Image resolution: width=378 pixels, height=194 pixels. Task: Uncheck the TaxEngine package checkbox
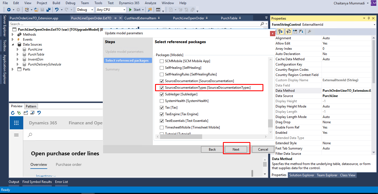coord(162,114)
